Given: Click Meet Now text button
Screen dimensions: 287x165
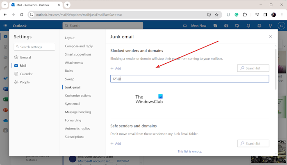Looking at the screenshot, I should 198,26.
